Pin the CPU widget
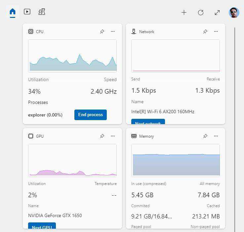This screenshot has height=232, width=244. pyautogui.click(x=102, y=31)
